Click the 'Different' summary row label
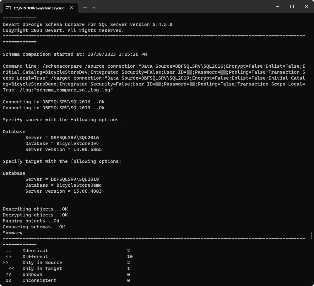Image resolution: width=314 pixels, height=286 pixels. pyautogui.click(x=35, y=257)
